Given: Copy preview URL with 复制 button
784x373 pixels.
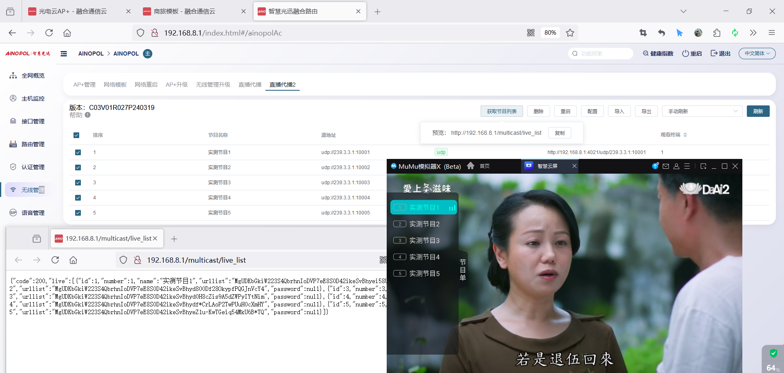Looking at the screenshot, I should [x=560, y=133].
